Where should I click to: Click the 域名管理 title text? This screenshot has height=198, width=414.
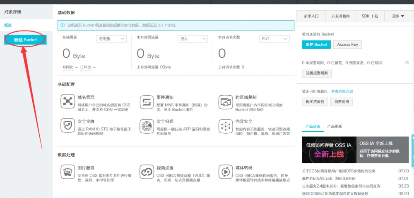click(86, 97)
